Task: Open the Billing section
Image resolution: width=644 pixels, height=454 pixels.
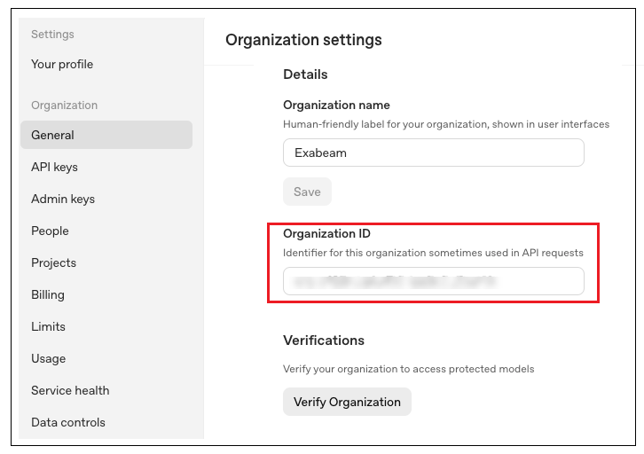Action: point(48,294)
